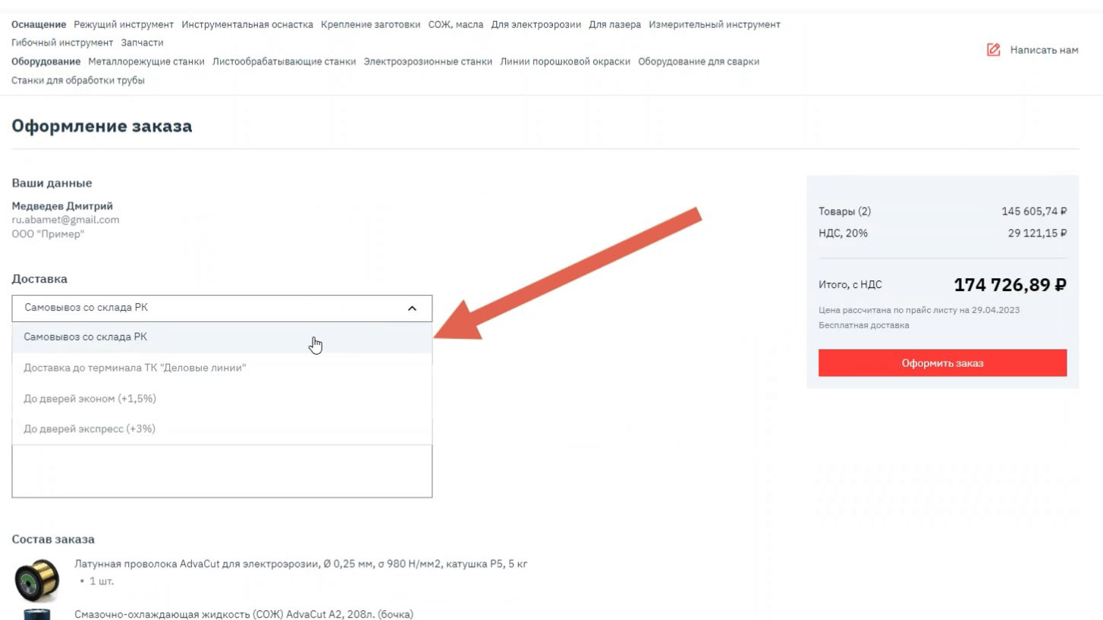The image size is (1103, 620).
Task: Click the brass wire spool thumbnail
Action: coord(36,581)
